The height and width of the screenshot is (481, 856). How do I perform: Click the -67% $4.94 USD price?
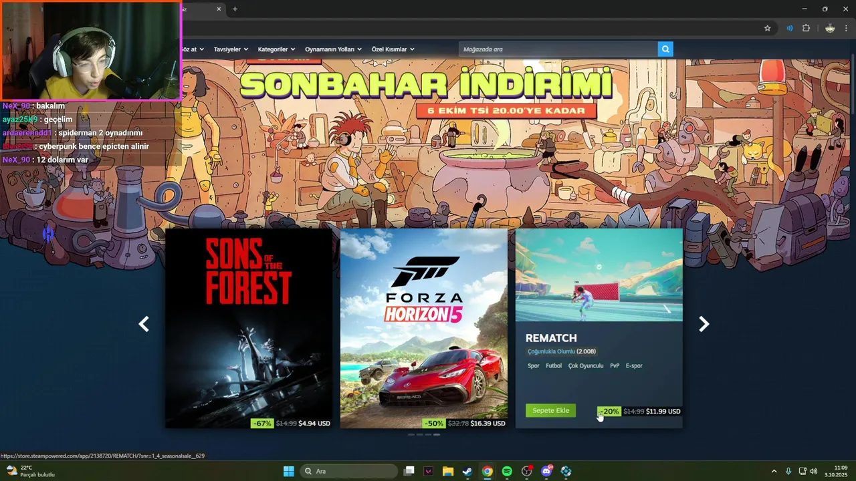[x=291, y=423]
